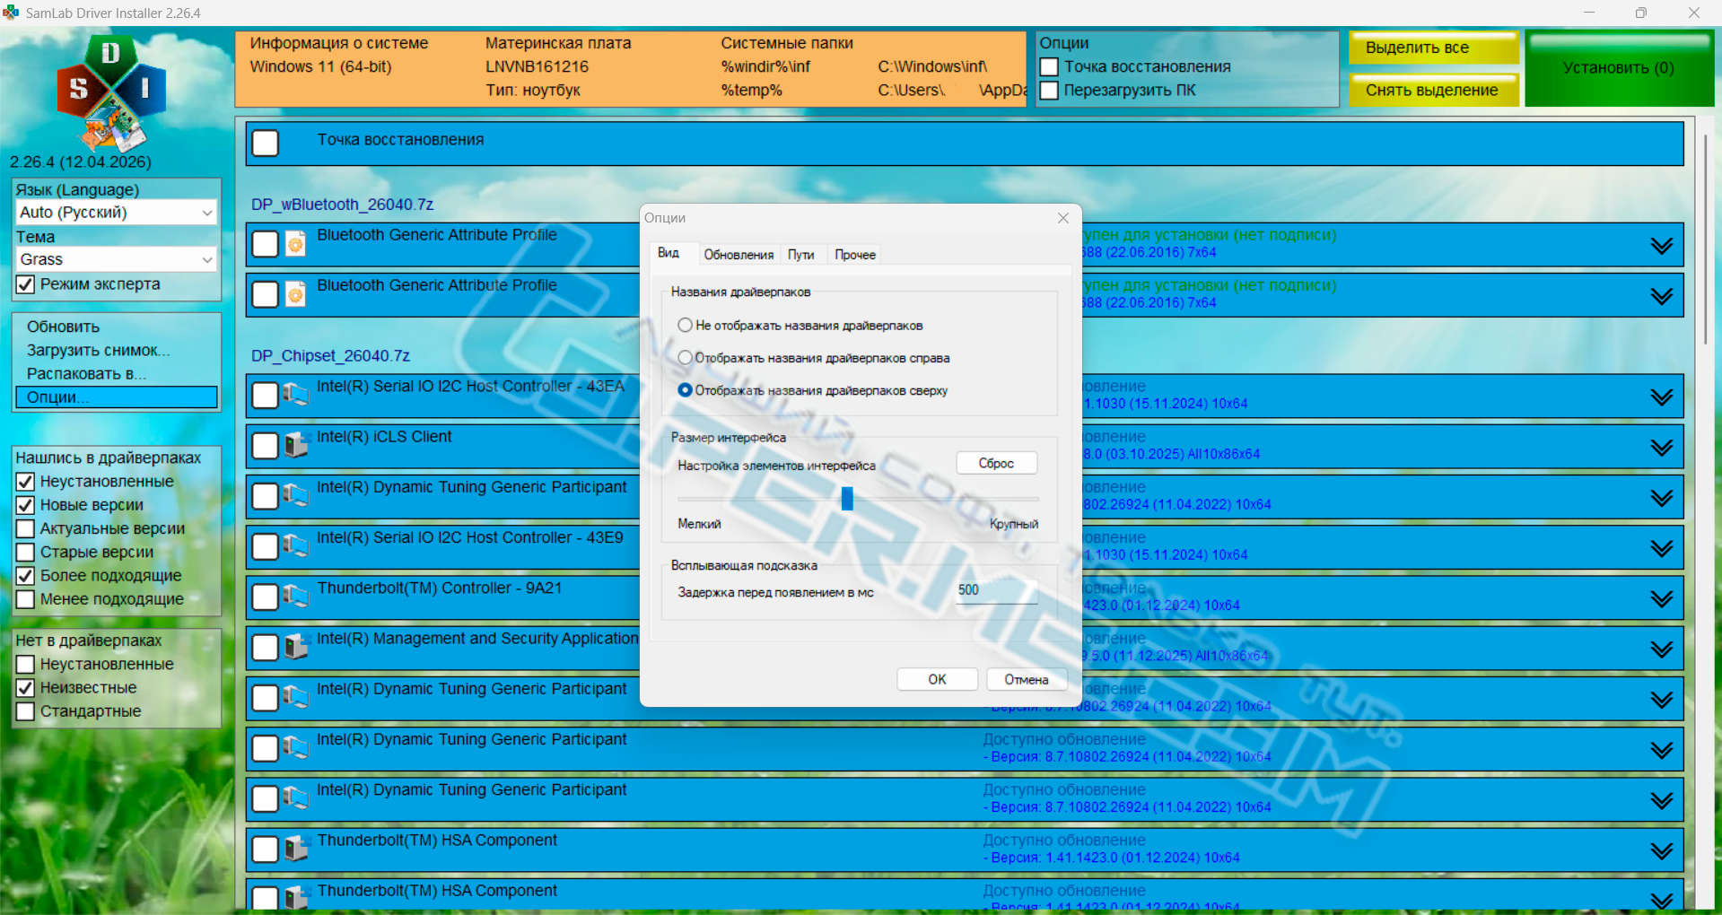Choose Отображать названия драйверпаков сверху

click(x=686, y=390)
